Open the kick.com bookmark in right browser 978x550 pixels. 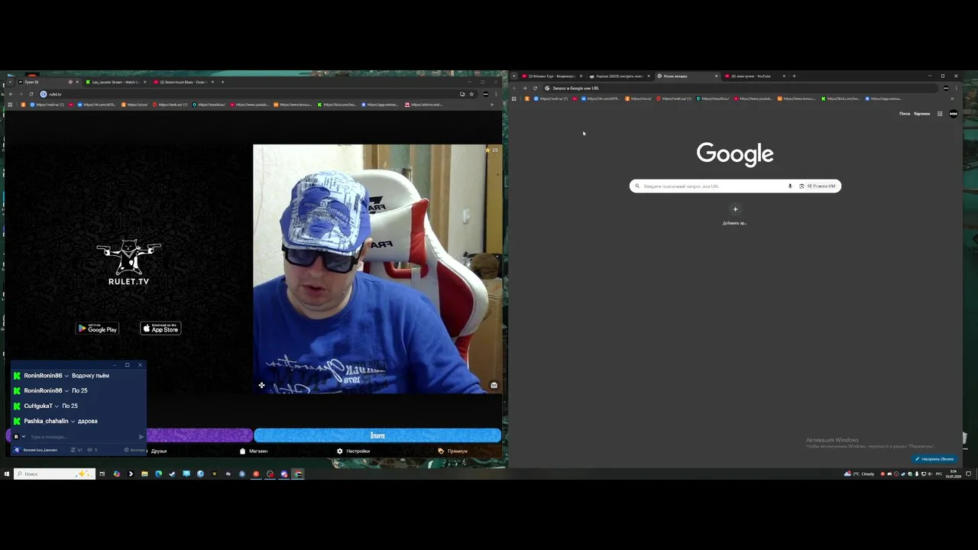click(840, 99)
